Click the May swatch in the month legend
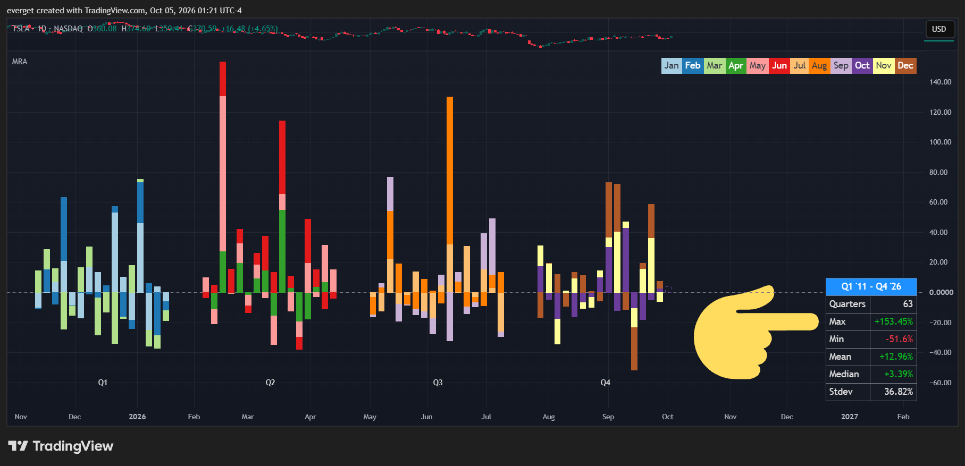 pyautogui.click(x=758, y=65)
